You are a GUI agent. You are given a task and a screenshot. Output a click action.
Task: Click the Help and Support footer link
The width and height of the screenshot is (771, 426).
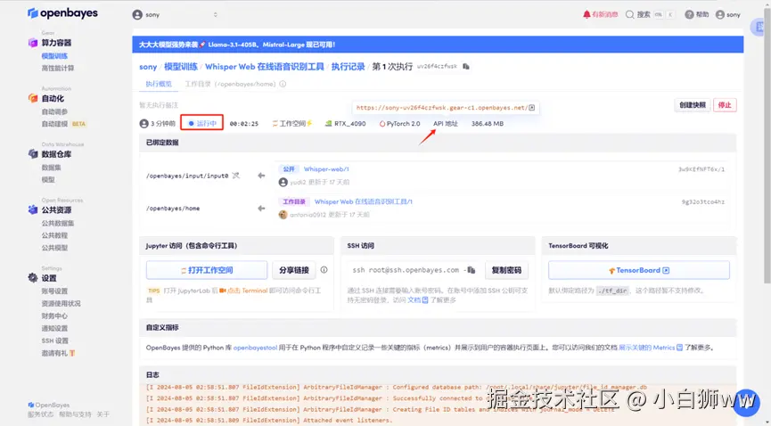(75, 414)
